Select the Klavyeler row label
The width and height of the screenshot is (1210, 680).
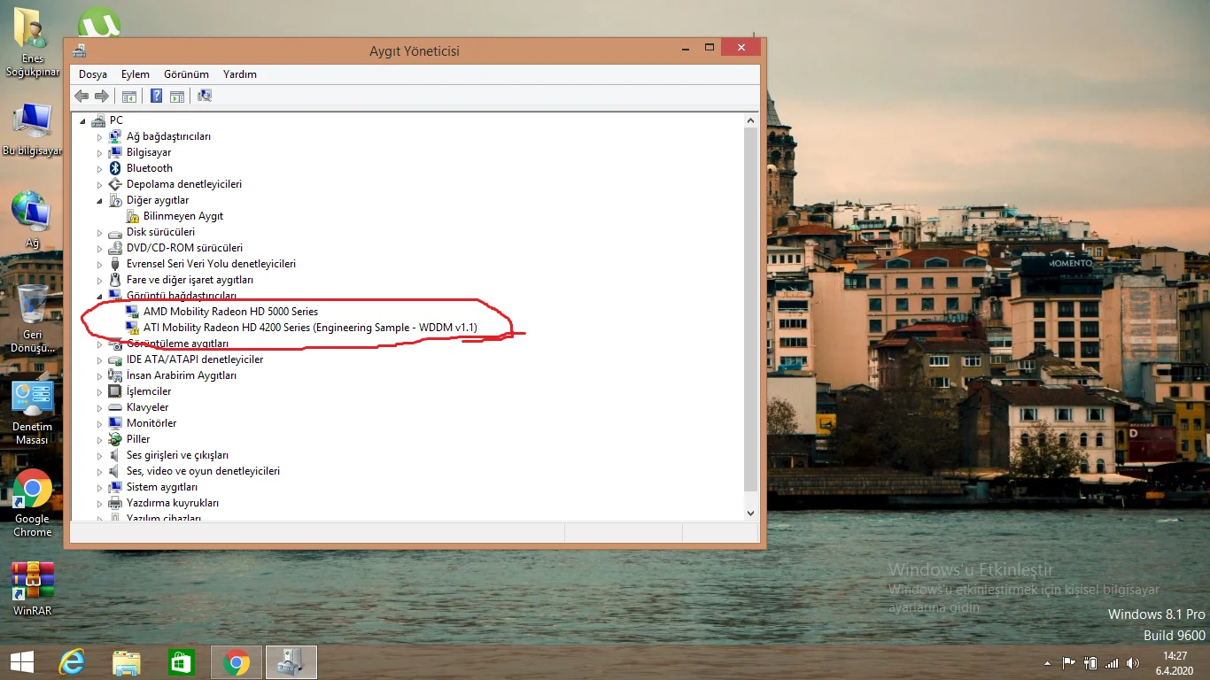pyautogui.click(x=147, y=407)
